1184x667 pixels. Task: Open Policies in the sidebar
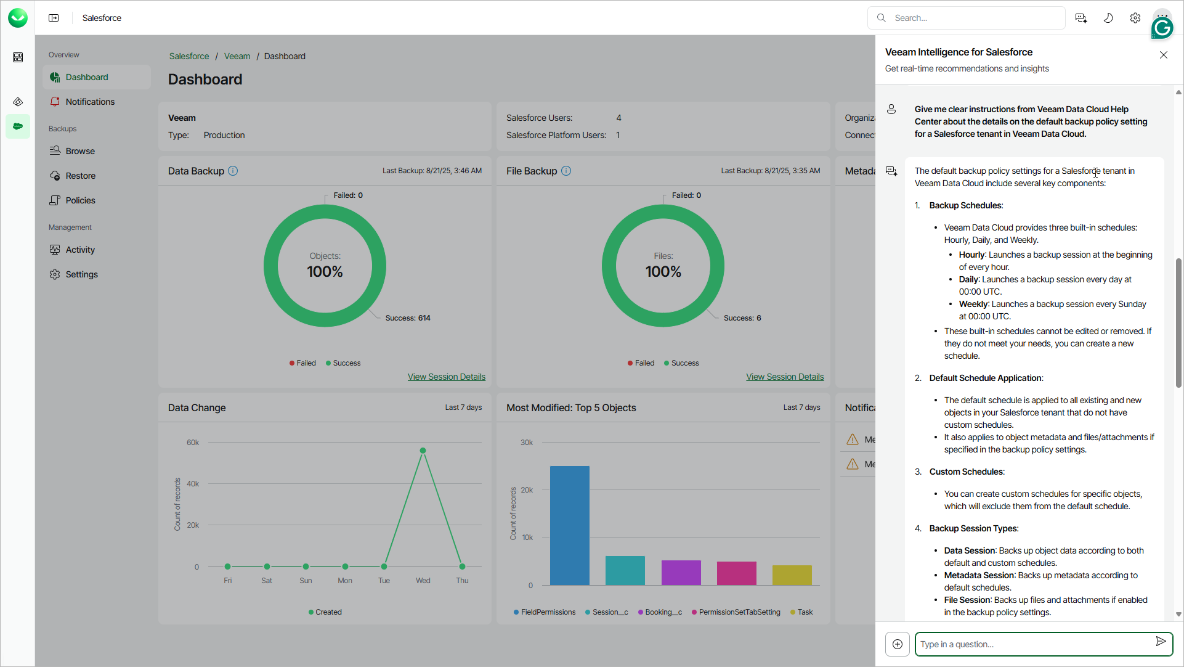(80, 200)
